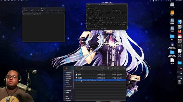Open the Finder menu in menu bar
This screenshot has height=102, width=183.
pyautogui.click(x=5, y=1)
